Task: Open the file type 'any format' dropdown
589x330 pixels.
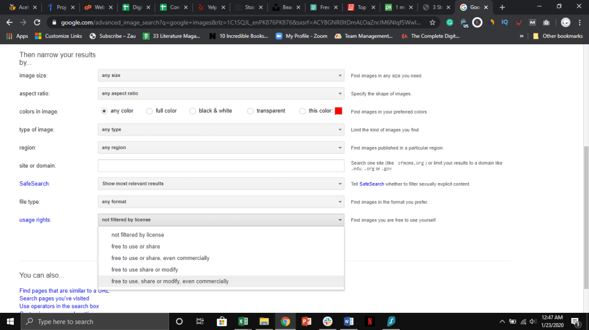Action: [221, 201]
